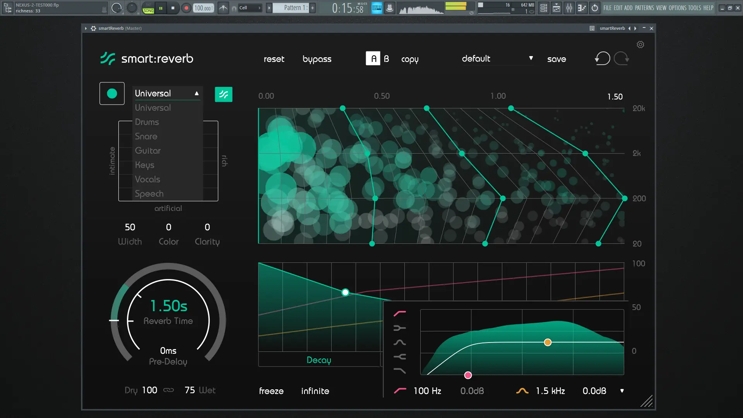This screenshot has height=418, width=743.
Task: Click the teal smart:reverb logo button
Action: pos(223,94)
